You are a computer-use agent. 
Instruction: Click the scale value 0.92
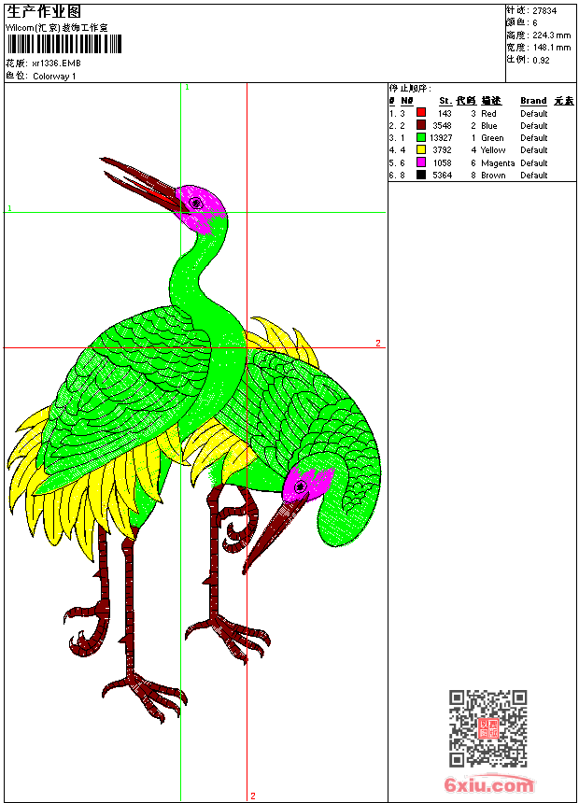541,60
